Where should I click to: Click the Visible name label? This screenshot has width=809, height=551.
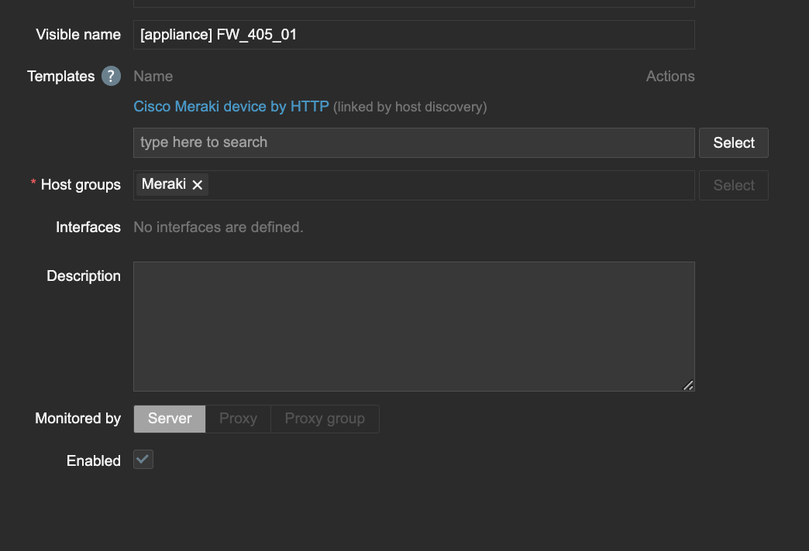point(78,35)
